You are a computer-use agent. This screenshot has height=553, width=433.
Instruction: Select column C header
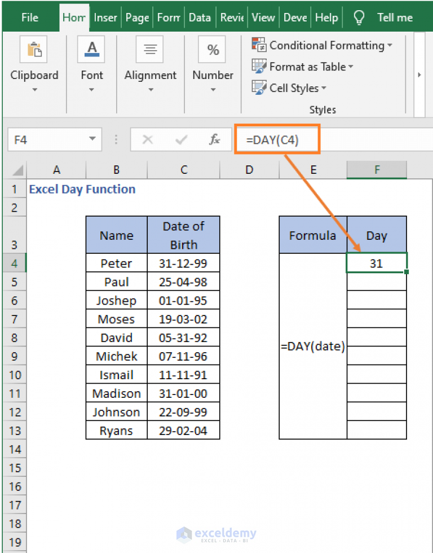(184, 170)
